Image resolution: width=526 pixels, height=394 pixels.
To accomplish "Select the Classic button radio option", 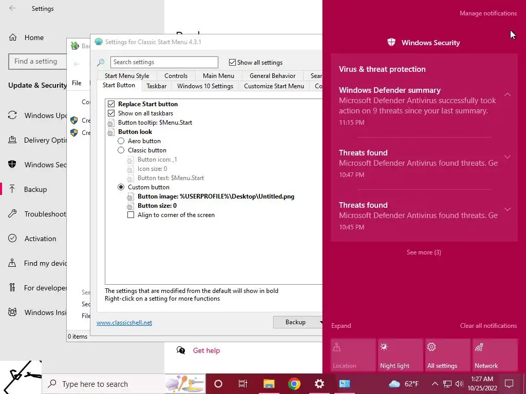I will (x=121, y=150).
